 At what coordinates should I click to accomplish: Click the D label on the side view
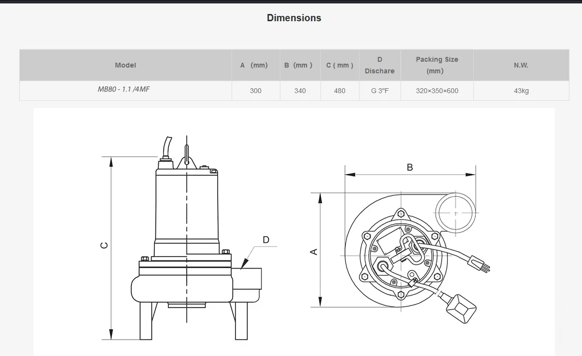point(266,240)
